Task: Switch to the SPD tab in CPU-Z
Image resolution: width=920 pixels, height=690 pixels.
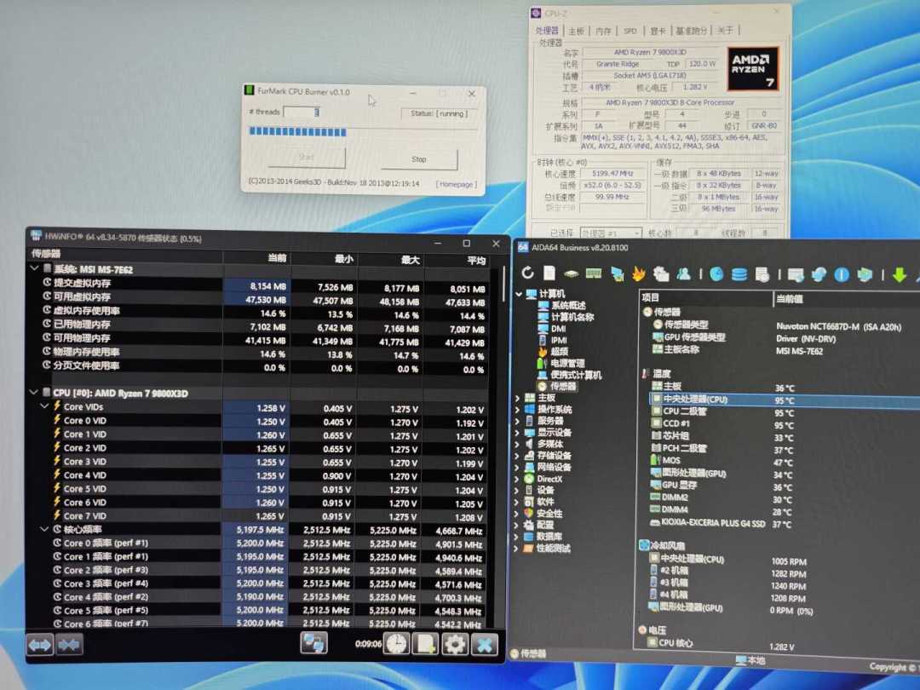Action: tap(630, 32)
